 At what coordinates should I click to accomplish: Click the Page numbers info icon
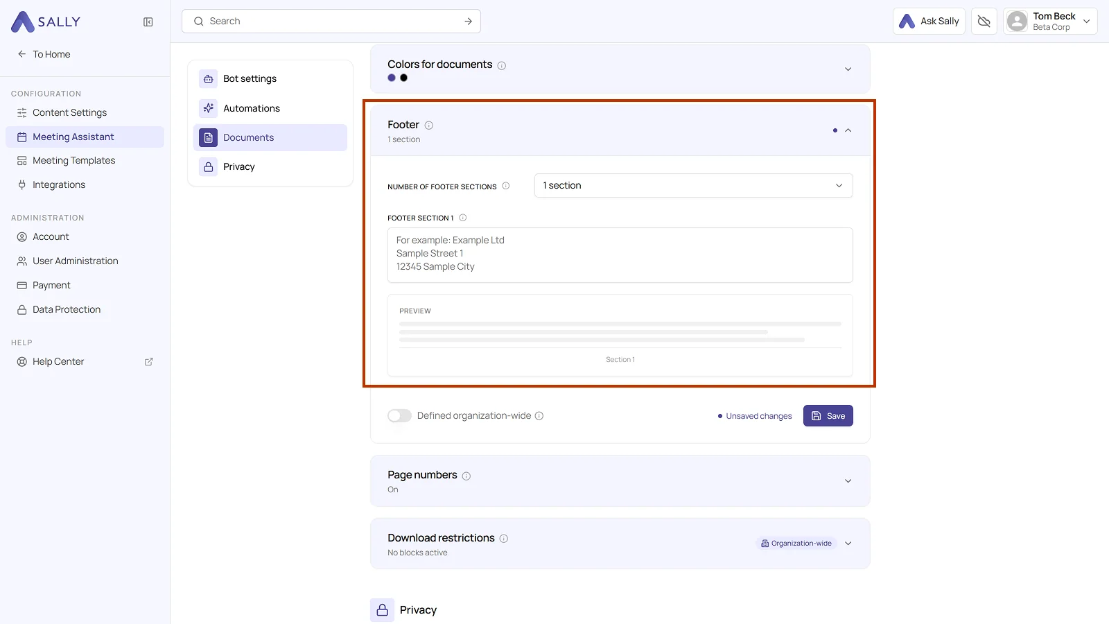(x=466, y=476)
